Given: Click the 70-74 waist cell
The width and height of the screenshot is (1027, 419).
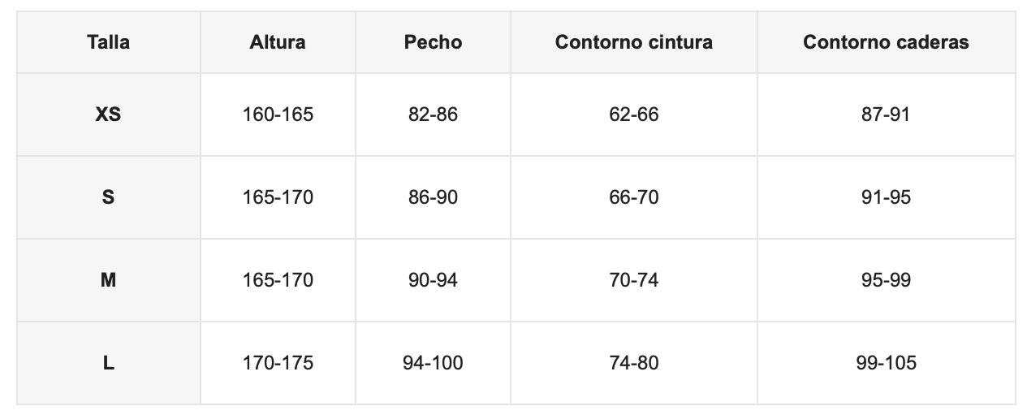Looking at the screenshot, I should (x=634, y=280).
